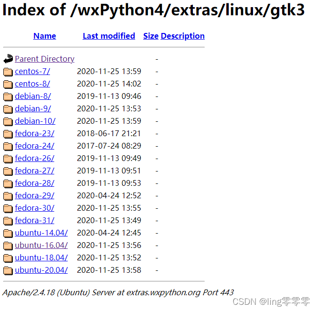The image size is (317, 311).
Task: Click the folder icon beside debian-8/
Action: (8, 97)
